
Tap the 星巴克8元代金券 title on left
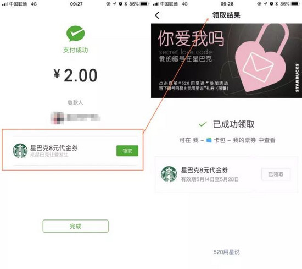[54, 148]
